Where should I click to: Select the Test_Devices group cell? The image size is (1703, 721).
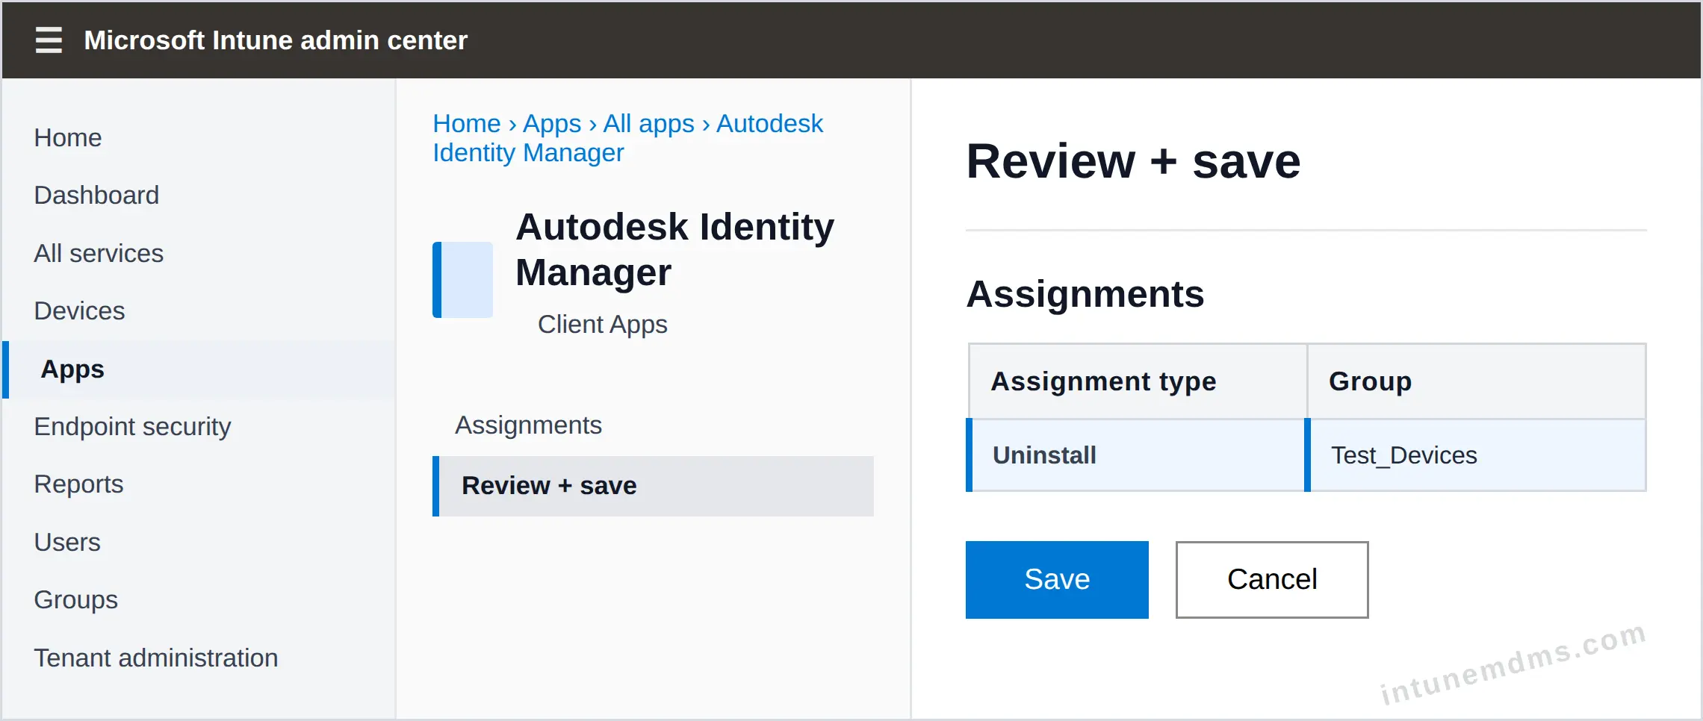coord(1476,455)
